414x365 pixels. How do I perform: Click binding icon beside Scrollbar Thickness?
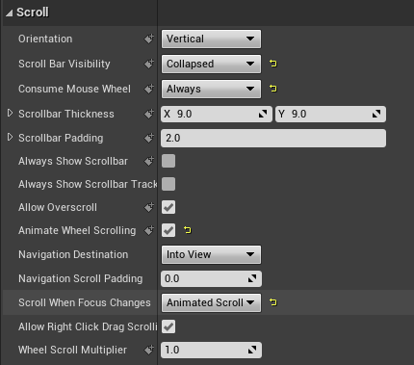tap(149, 114)
